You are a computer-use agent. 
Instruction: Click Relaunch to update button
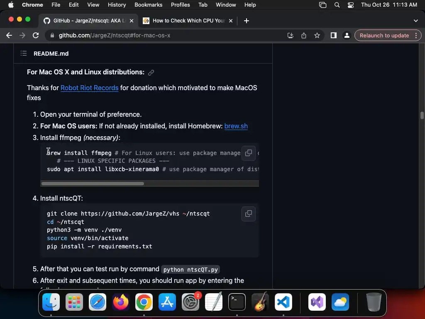384,36
